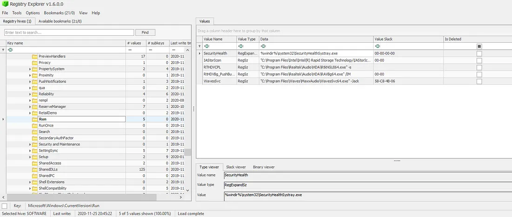Image resolution: width=512 pixels, height=217 pixels.
Task: Select the SharedDLLs folder icon
Action: (x=35, y=170)
